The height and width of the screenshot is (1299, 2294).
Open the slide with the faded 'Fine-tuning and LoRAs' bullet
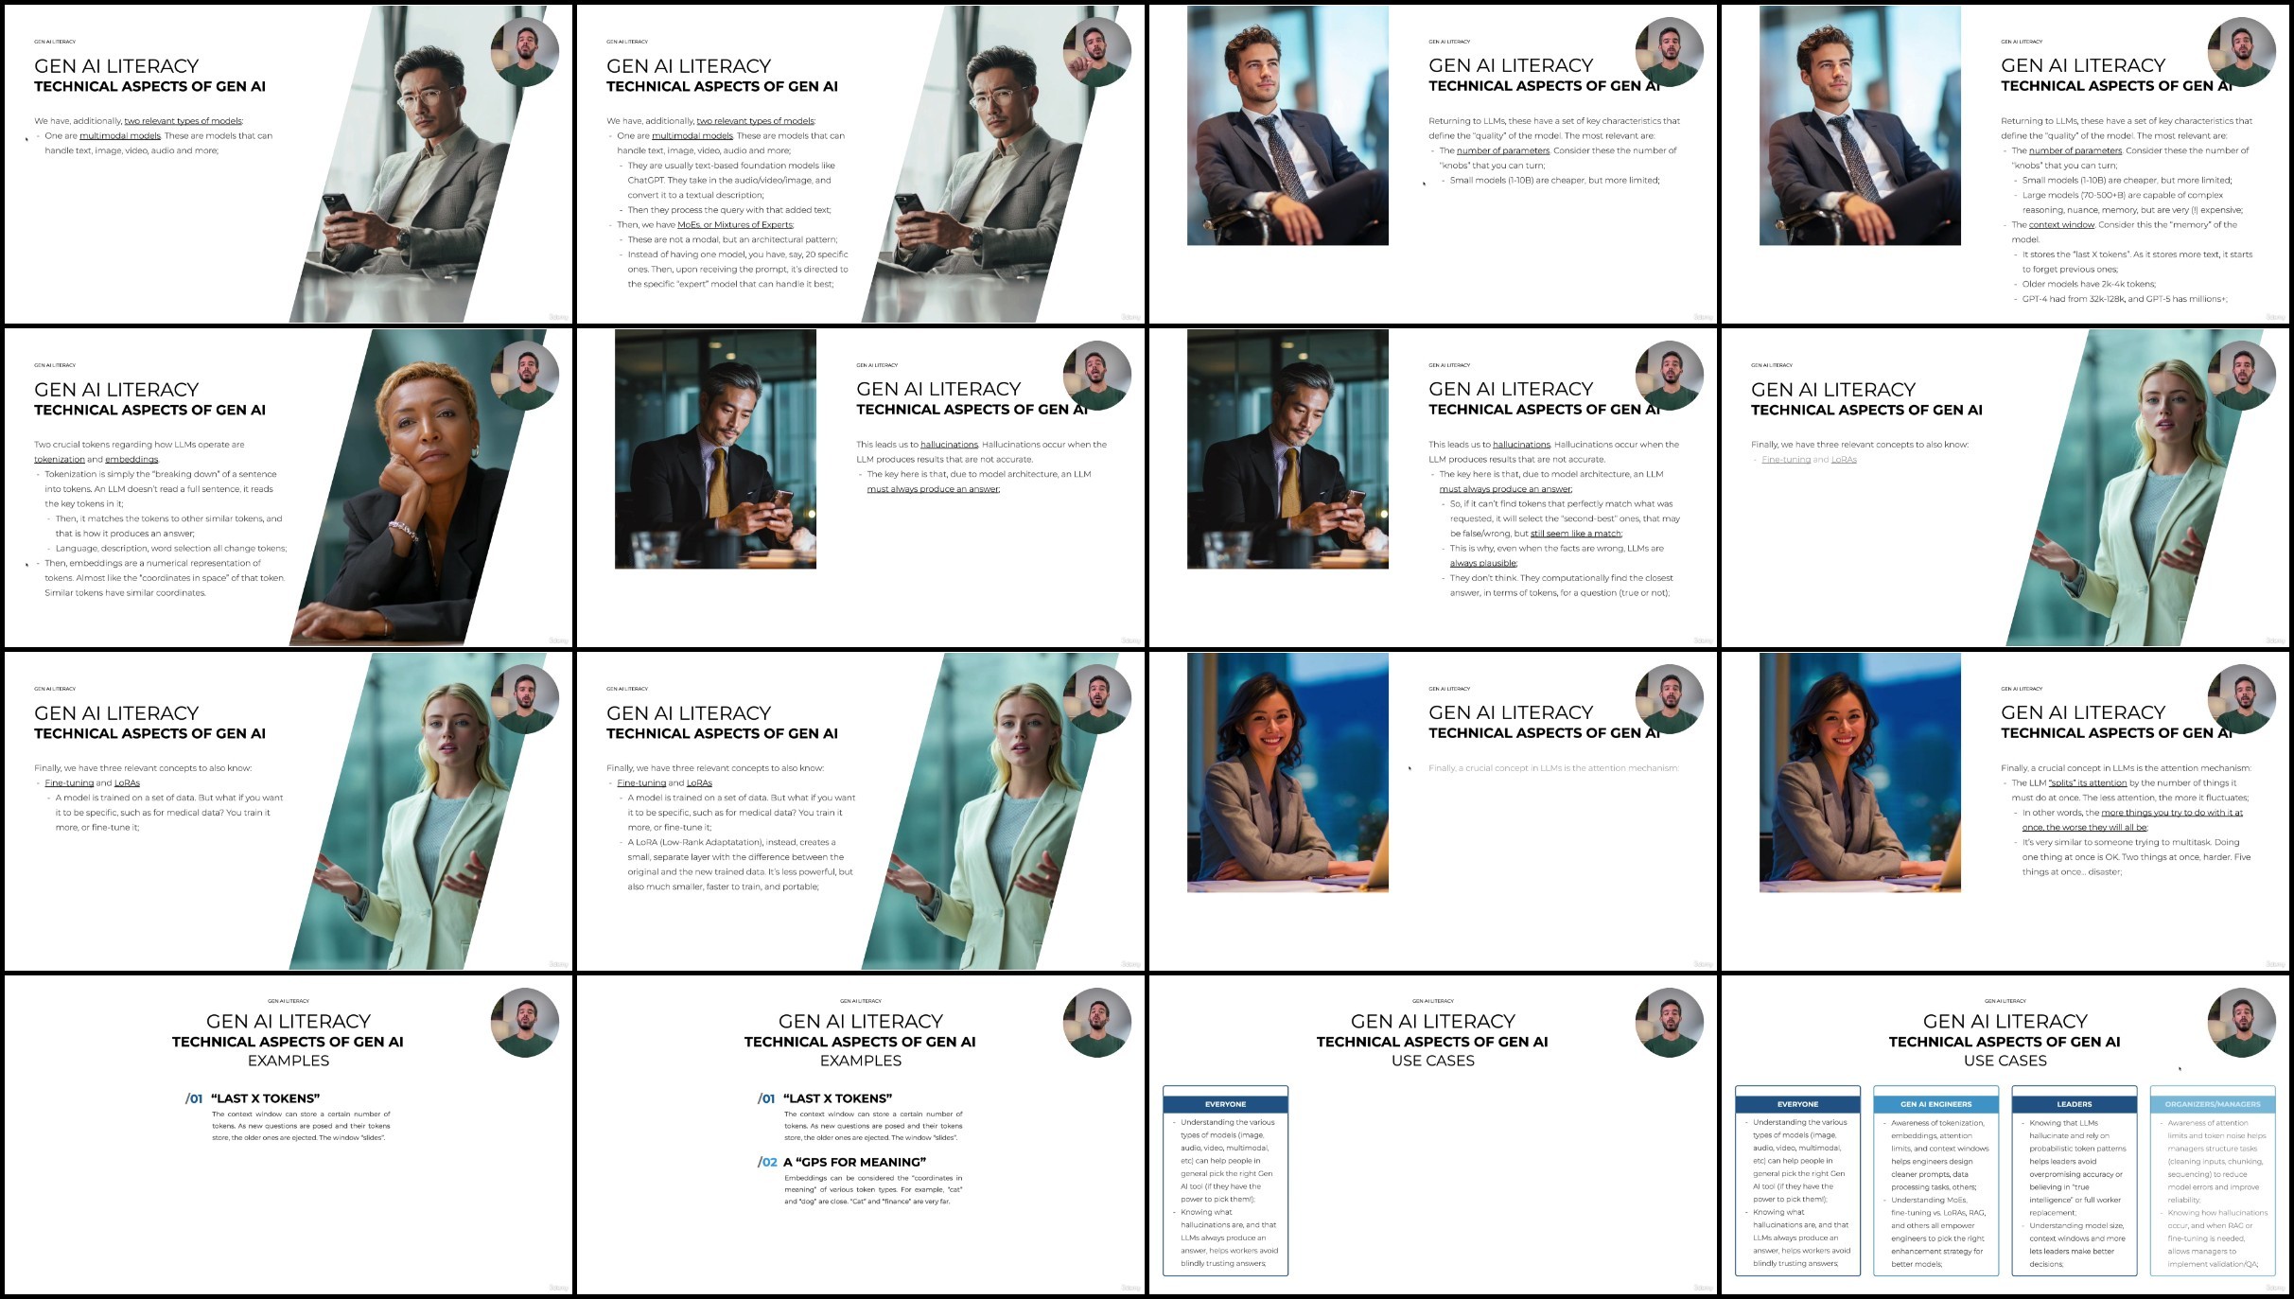point(2005,487)
